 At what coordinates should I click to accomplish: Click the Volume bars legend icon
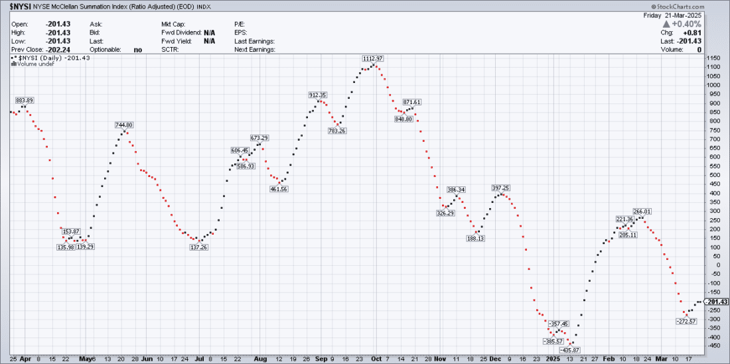tap(14, 64)
